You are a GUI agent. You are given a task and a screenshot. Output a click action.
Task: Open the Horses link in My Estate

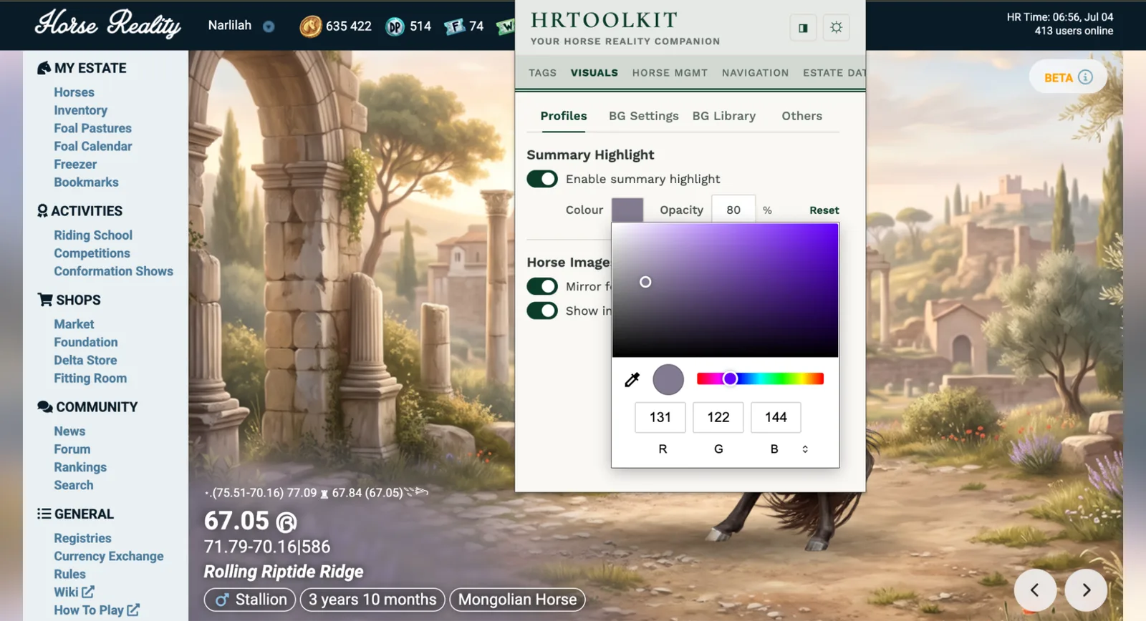[x=74, y=92]
